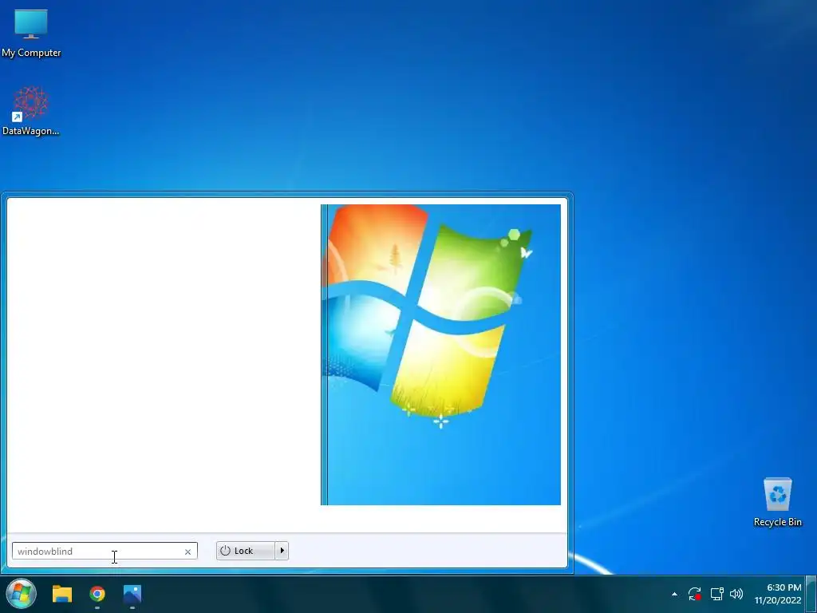Open File Explorer from the taskbar
Viewport: 817px width, 613px height.
point(62,594)
